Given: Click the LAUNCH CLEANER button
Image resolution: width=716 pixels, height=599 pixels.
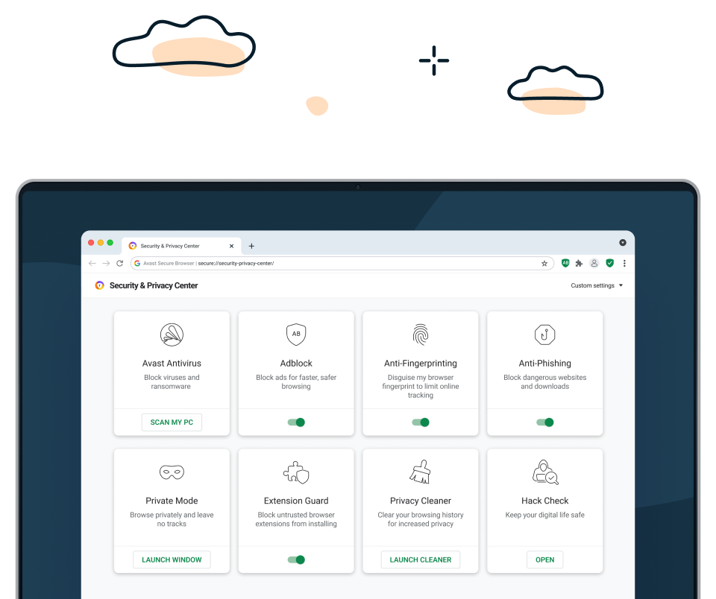Looking at the screenshot, I should click(421, 560).
